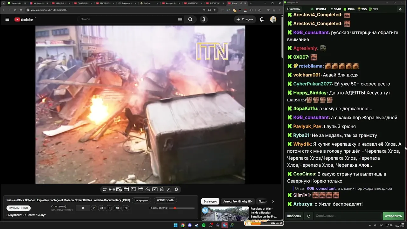Click the YouTube page vertical scrollbar
This screenshot has height=229, width=407.
click(282, 37)
